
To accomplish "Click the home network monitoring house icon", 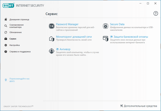I will tap(51, 38).
